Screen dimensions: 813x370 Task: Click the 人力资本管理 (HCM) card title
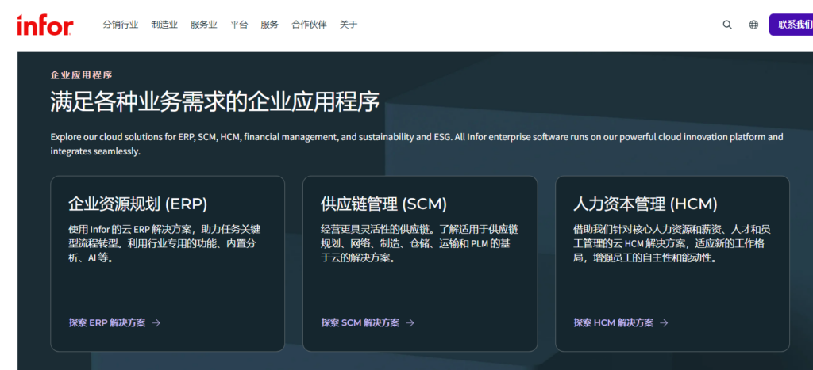(645, 204)
